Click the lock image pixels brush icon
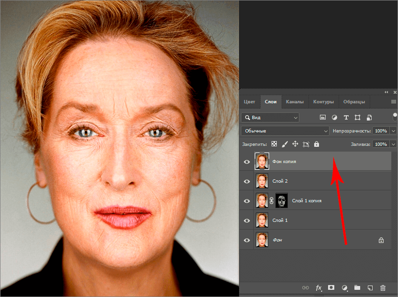Image resolution: width=398 pixels, height=297 pixels. coord(284,144)
